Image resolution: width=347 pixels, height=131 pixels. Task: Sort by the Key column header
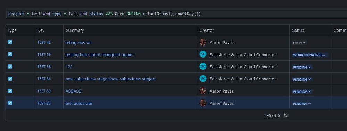click(41, 30)
